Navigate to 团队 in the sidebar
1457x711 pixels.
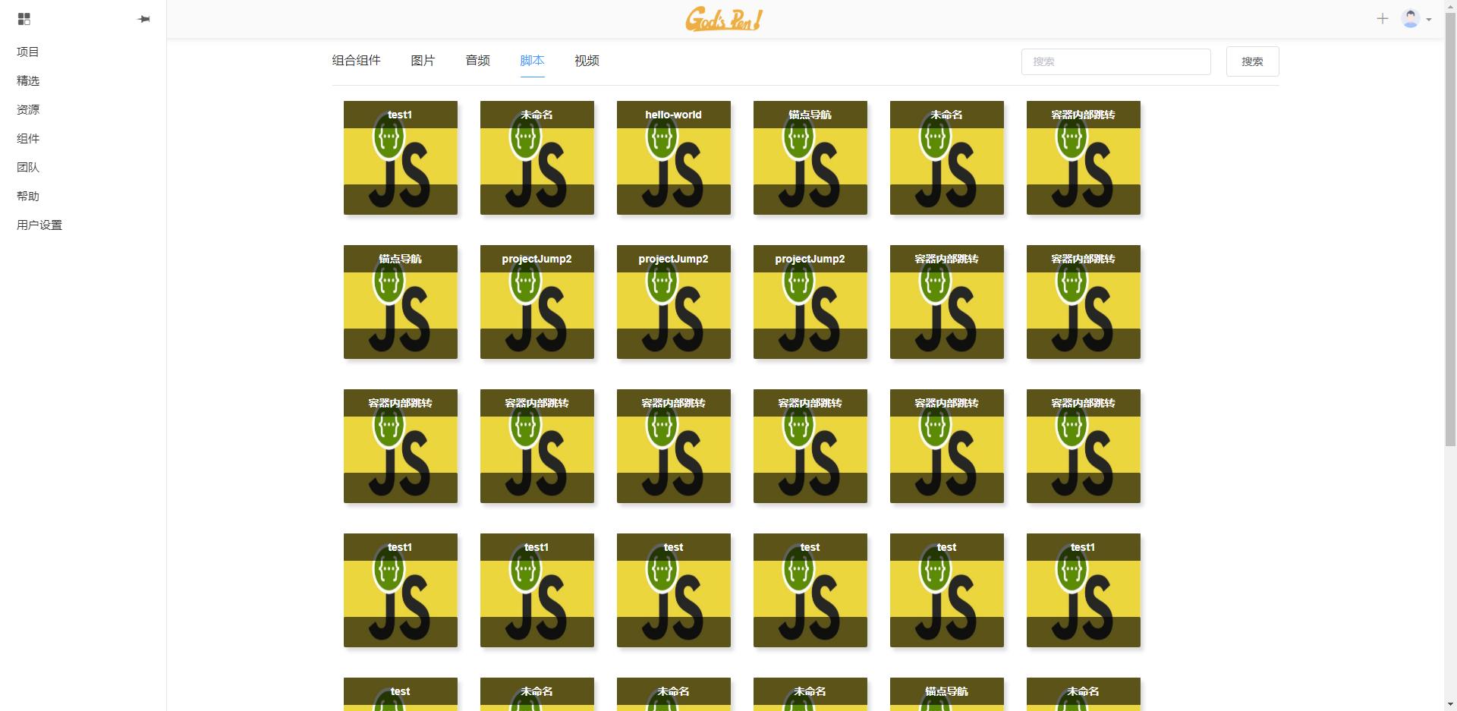28,167
